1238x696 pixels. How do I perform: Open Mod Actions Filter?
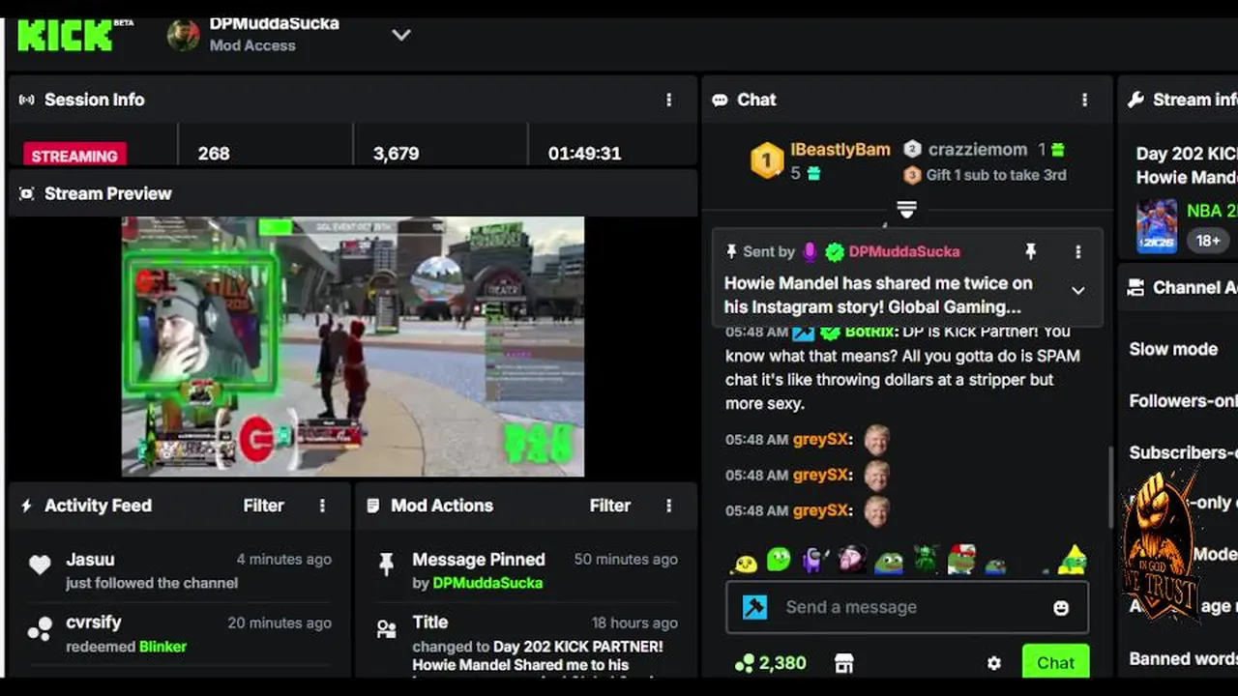609,506
